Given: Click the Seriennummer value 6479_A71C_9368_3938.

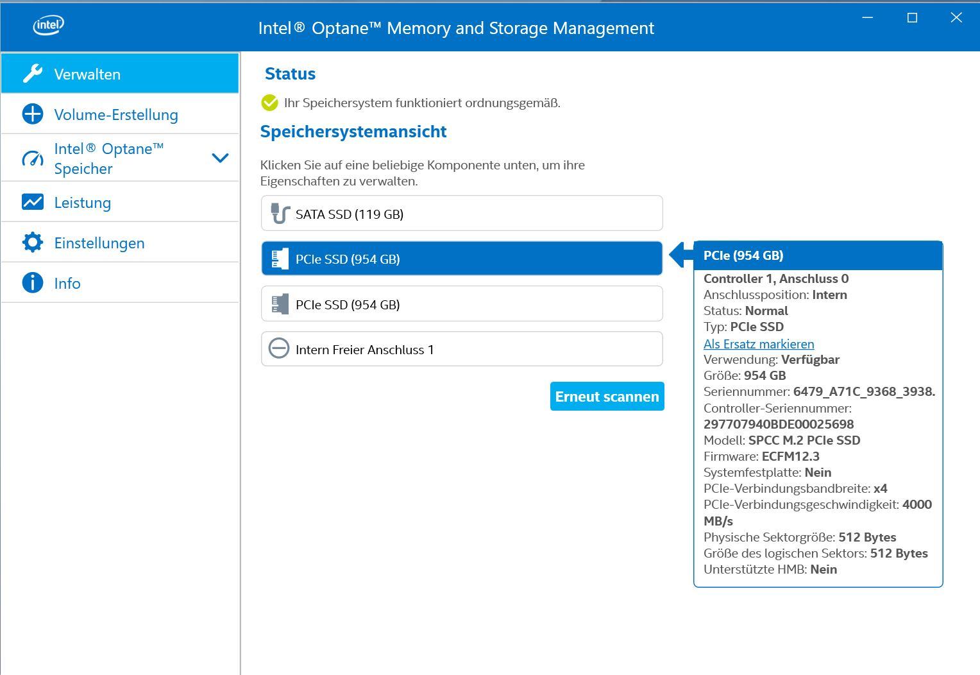Looking at the screenshot, I should pyautogui.click(x=864, y=391).
